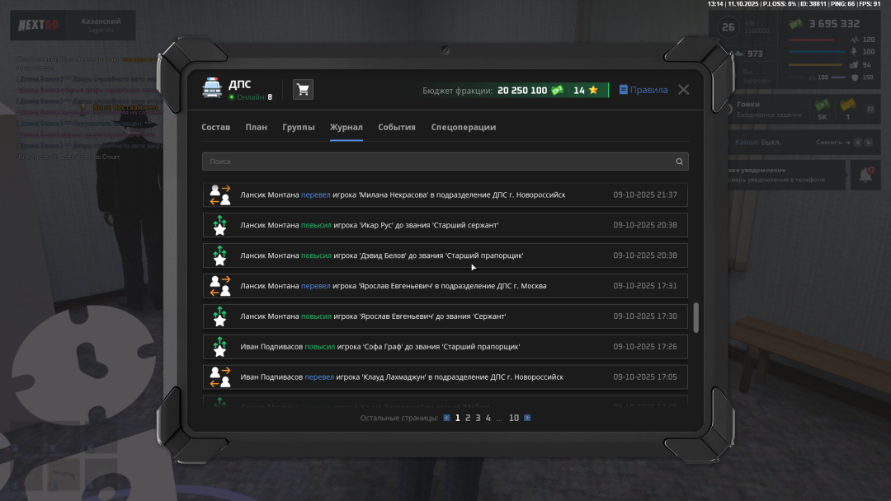Click promotion icon for Икар Рус entry

click(219, 225)
